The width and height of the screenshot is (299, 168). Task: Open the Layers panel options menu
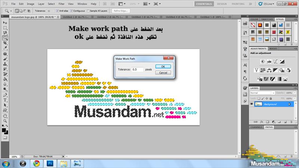click(295, 88)
